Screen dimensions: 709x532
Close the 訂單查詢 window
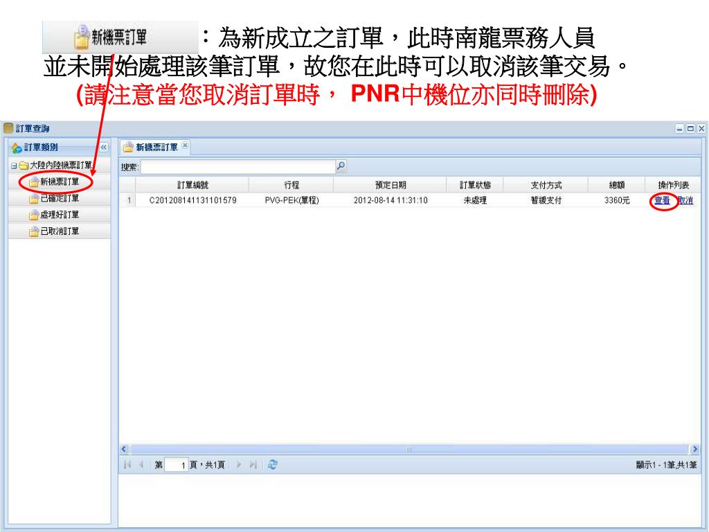coord(701,129)
